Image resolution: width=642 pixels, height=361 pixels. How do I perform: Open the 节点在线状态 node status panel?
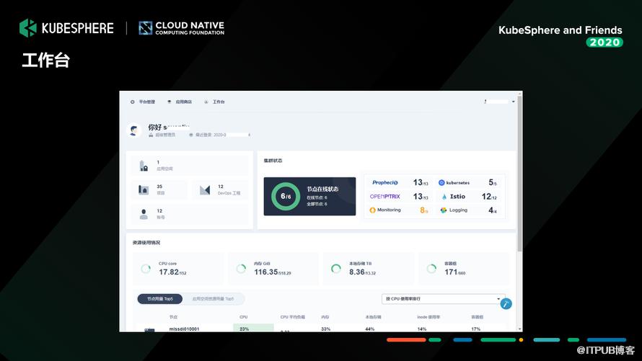click(x=309, y=196)
